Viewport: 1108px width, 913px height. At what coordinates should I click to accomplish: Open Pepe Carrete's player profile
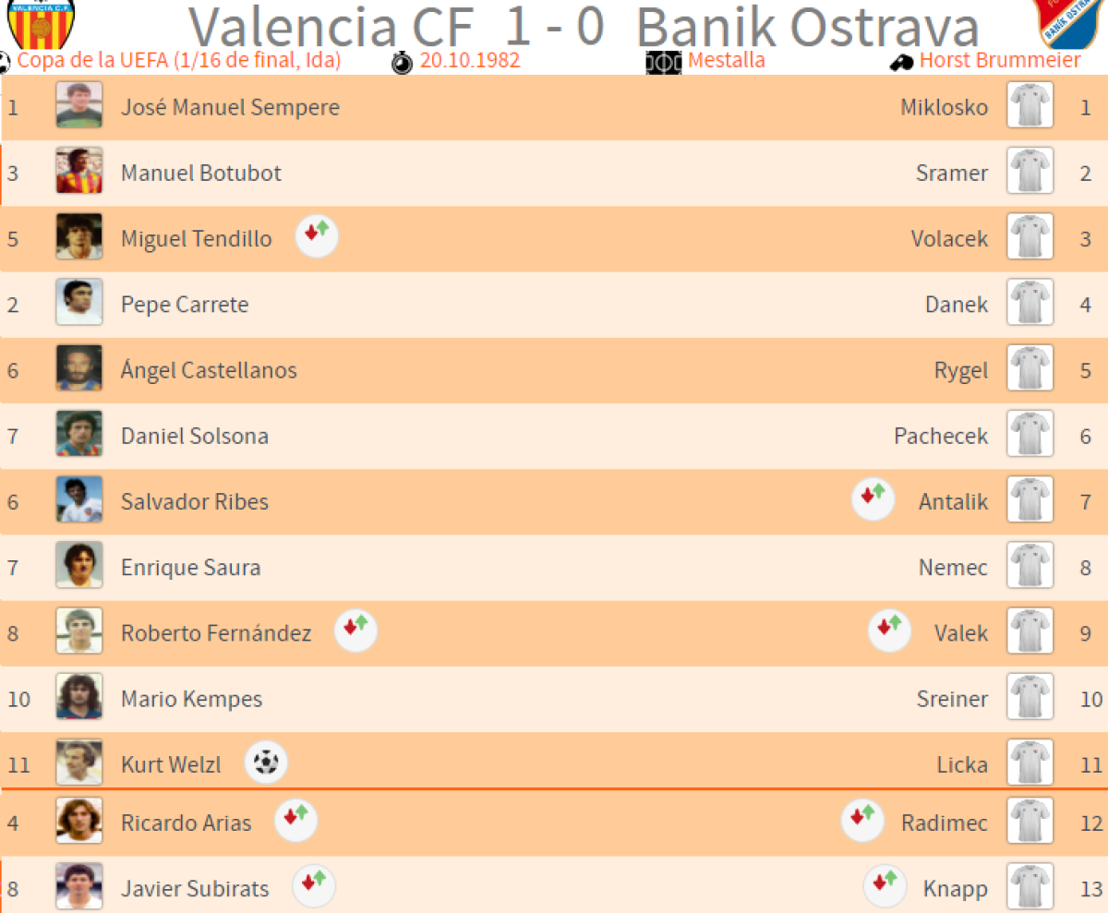coord(185,304)
